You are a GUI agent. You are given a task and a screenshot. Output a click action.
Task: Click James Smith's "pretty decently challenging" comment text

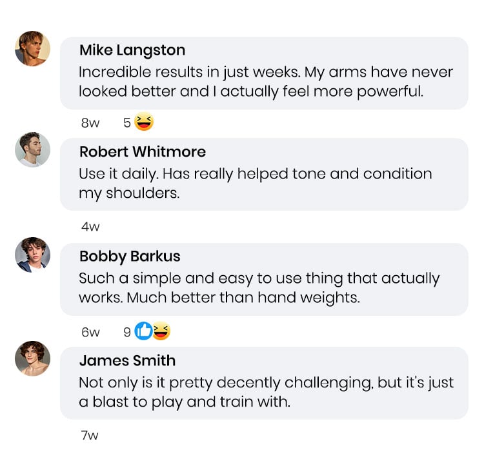265,392
